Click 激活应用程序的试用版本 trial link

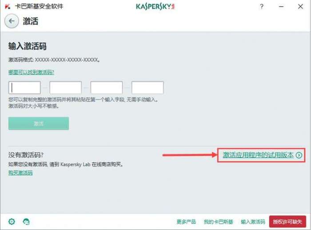[258, 155]
